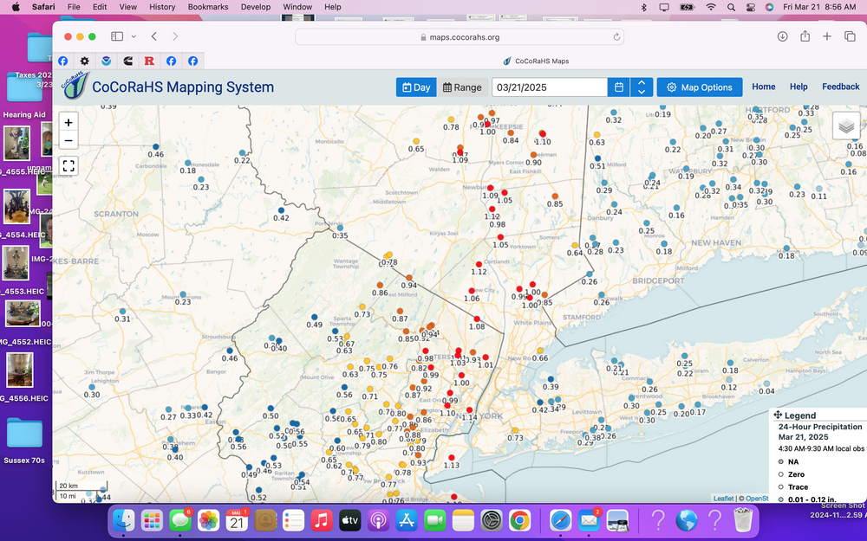This screenshot has height=541, width=867.
Task: Open Spotlight search in menu bar
Action: pyautogui.click(x=731, y=7)
